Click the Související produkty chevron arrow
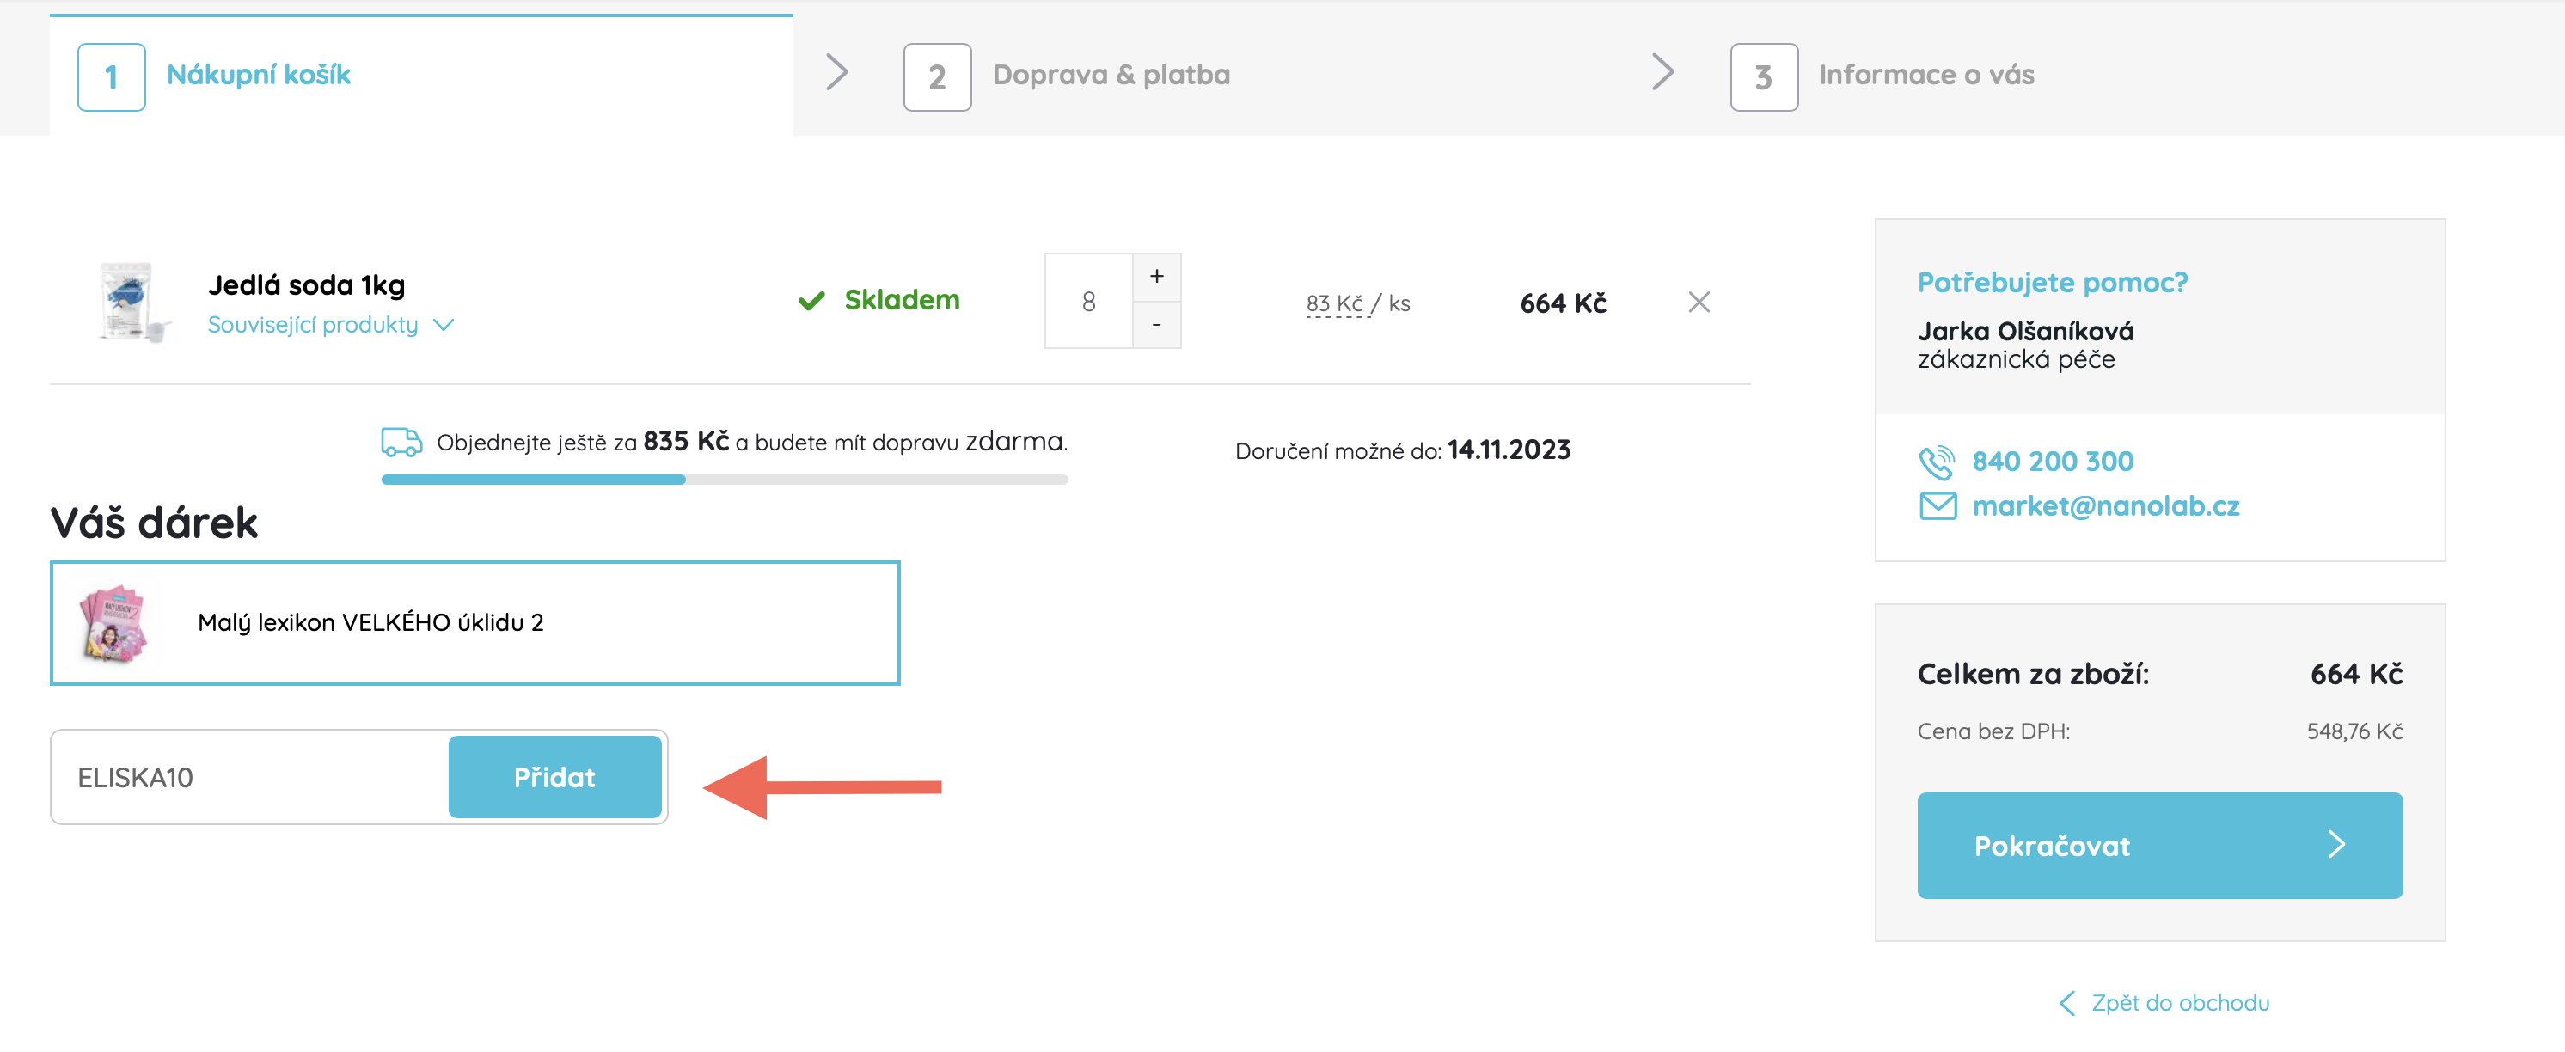 (x=444, y=325)
